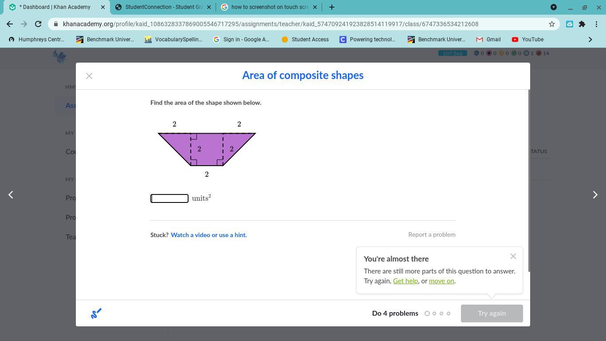Close the StudentConnection tab
This screenshot has width=606, height=341.
[x=209, y=7]
